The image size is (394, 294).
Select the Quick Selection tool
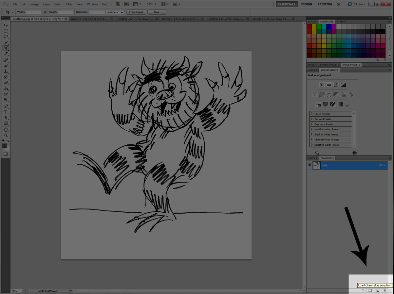(x=6, y=42)
